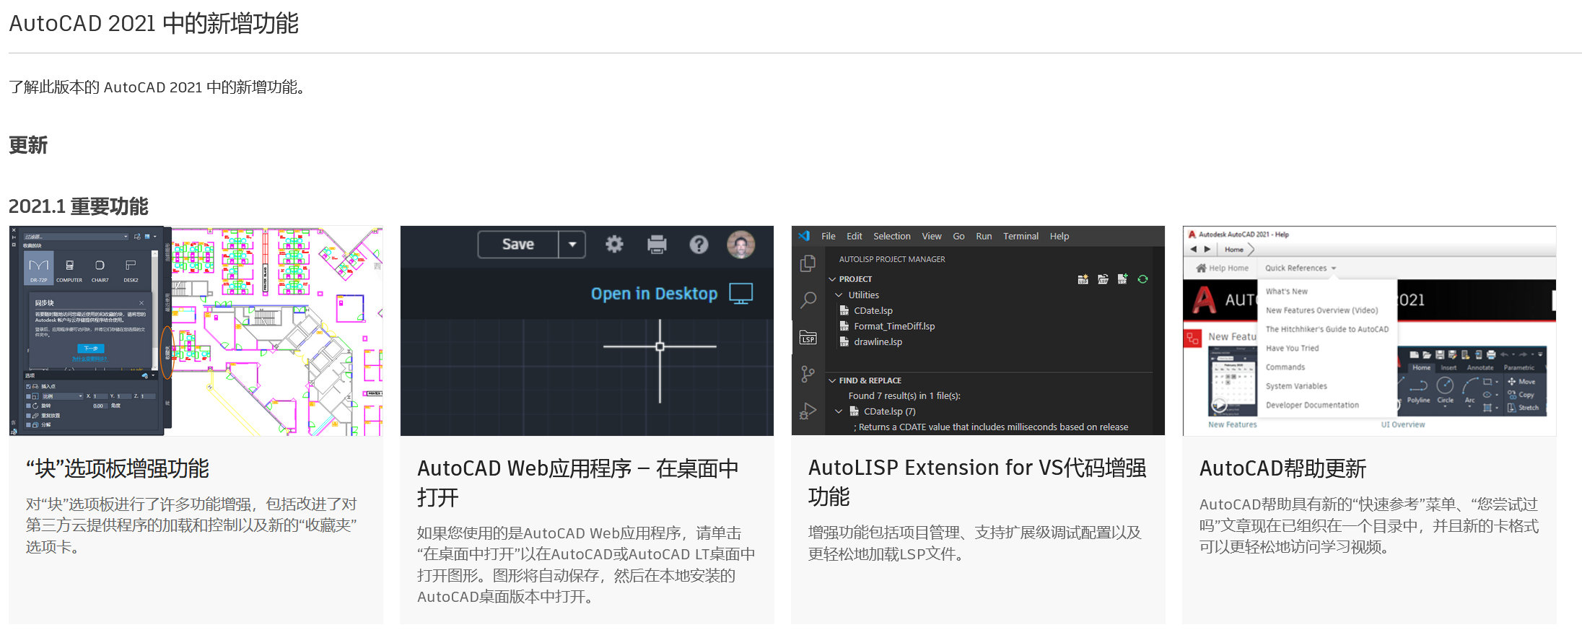Open the Run menu in VS Code
The height and width of the screenshot is (630, 1582).
click(x=984, y=236)
